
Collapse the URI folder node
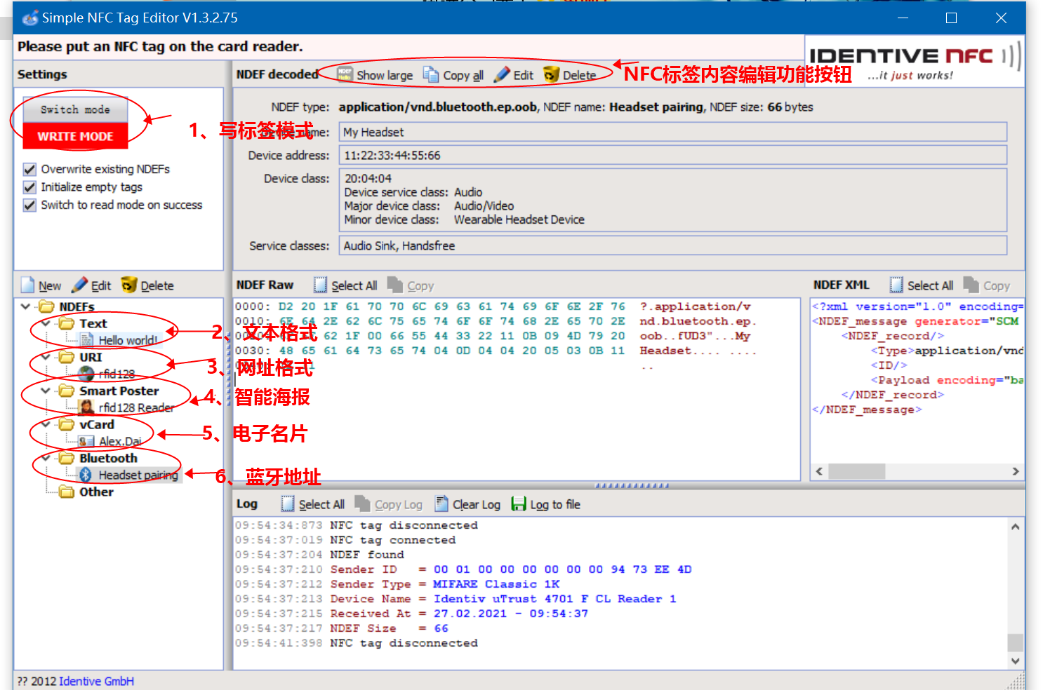click(46, 357)
